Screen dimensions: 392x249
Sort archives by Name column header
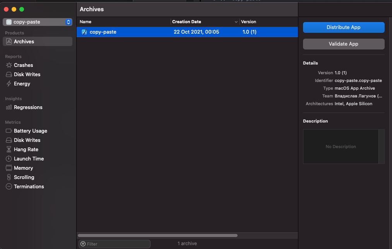pos(86,22)
